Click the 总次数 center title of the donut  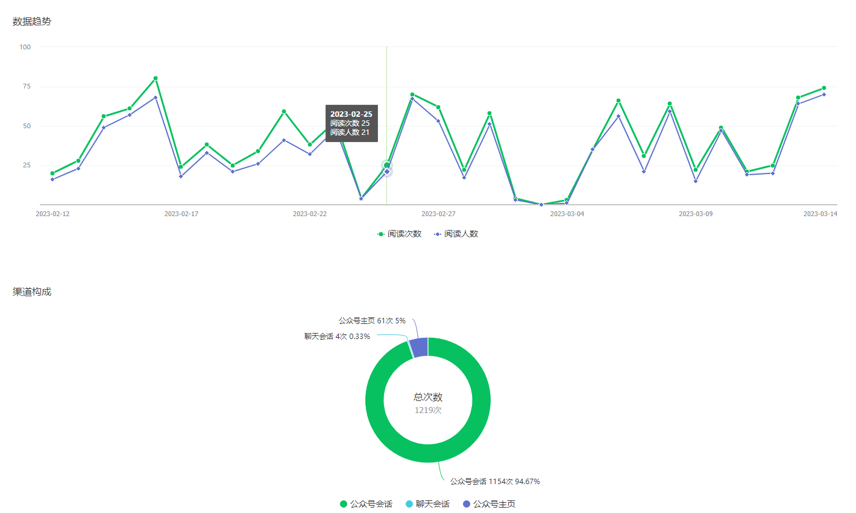point(428,397)
